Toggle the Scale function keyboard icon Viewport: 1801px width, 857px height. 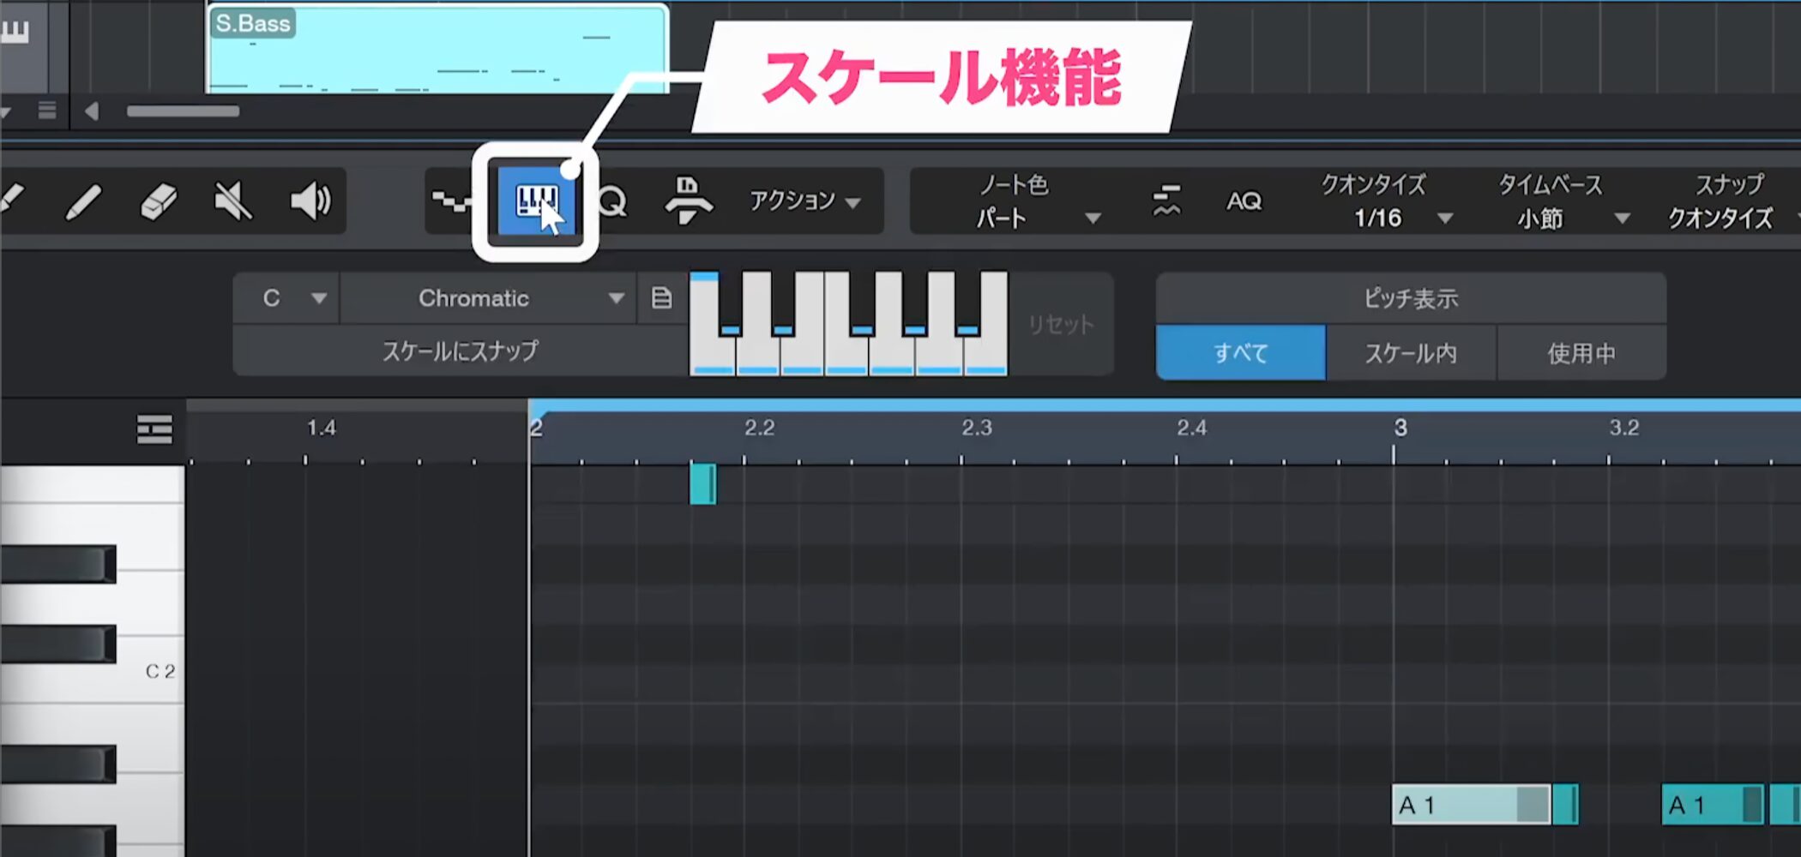click(536, 202)
